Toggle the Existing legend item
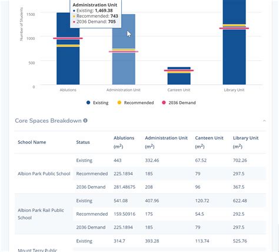 (x=97, y=103)
